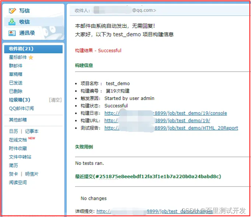Click the star icon beside 星标邮件
Image resolution: width=251 pixels, height=217 pixels.
tap(31, 58)
